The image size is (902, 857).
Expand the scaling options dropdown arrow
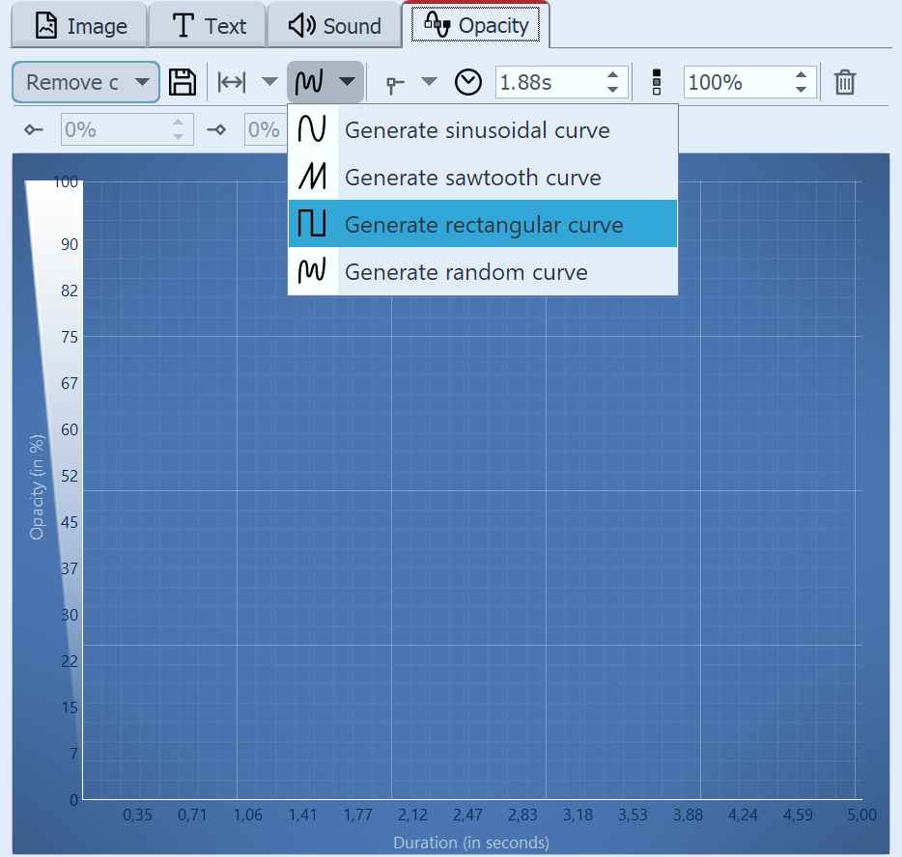coord(268,82)
